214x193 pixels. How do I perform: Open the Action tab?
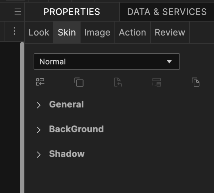pos(132,32)
